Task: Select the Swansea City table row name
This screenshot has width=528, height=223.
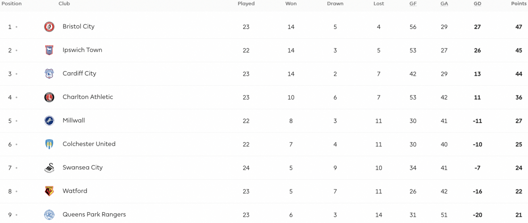Action: pyautogui.click(x=83, y=168)
